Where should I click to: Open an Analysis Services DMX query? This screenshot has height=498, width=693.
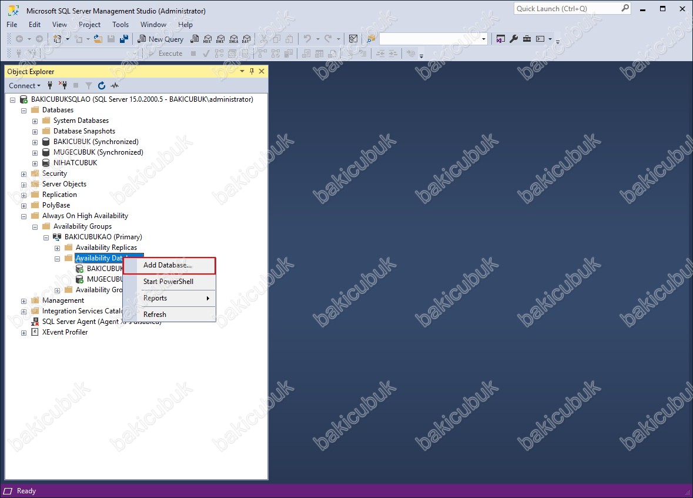(x=220, y=39)
